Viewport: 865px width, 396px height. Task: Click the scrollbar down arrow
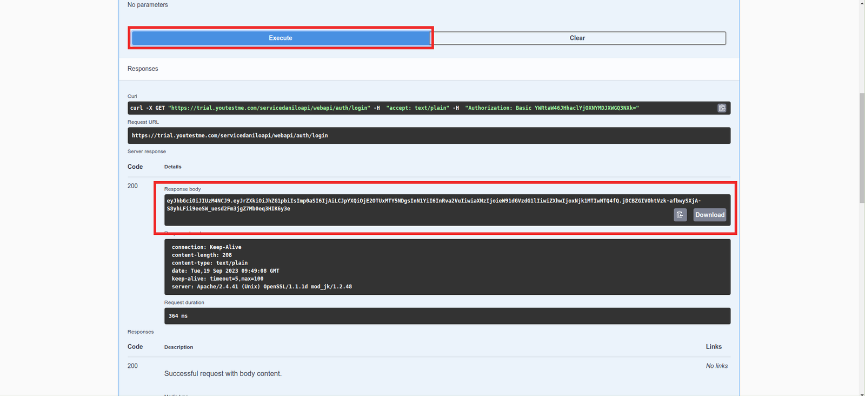[862, 392]
